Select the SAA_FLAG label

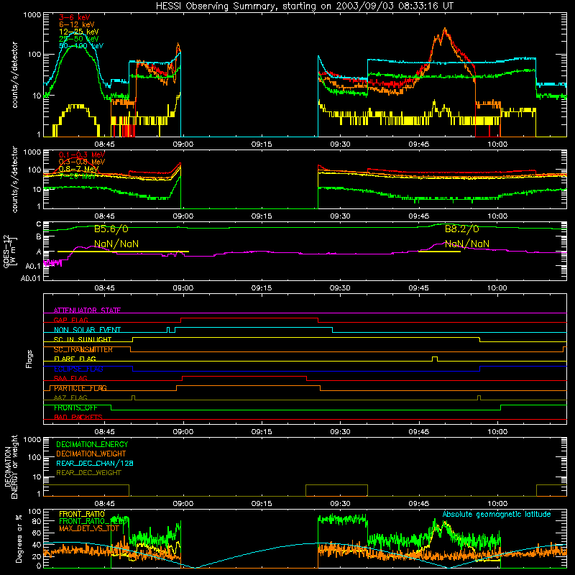(70, 378)
